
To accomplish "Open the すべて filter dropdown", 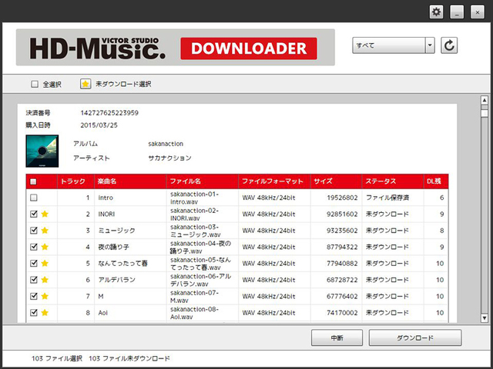I will (x=394, y=45).
